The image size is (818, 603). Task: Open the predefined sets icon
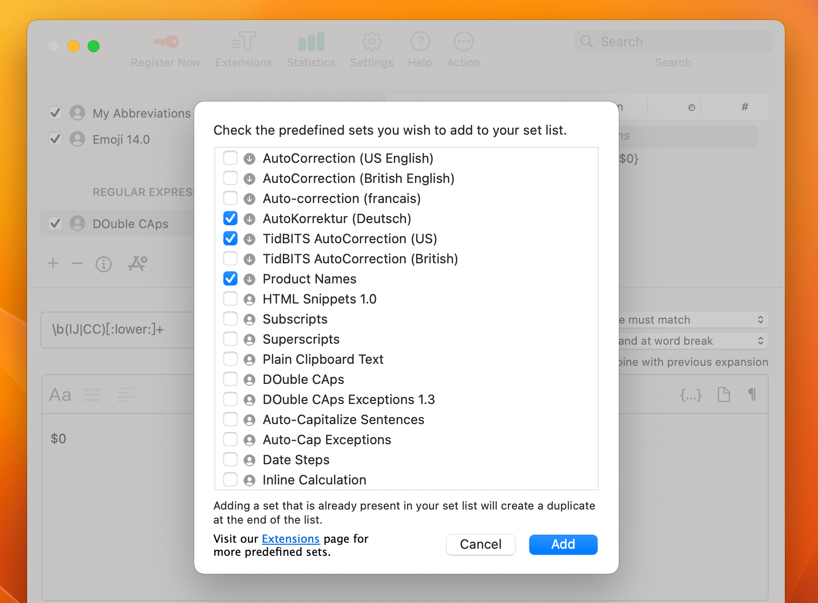coord(137,263)
